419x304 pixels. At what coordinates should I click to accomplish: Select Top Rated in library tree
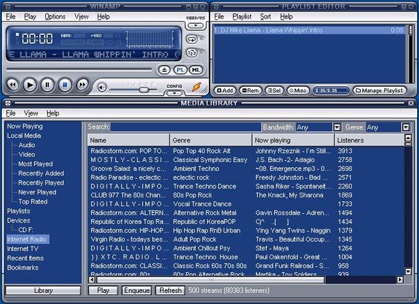[33, 201]
